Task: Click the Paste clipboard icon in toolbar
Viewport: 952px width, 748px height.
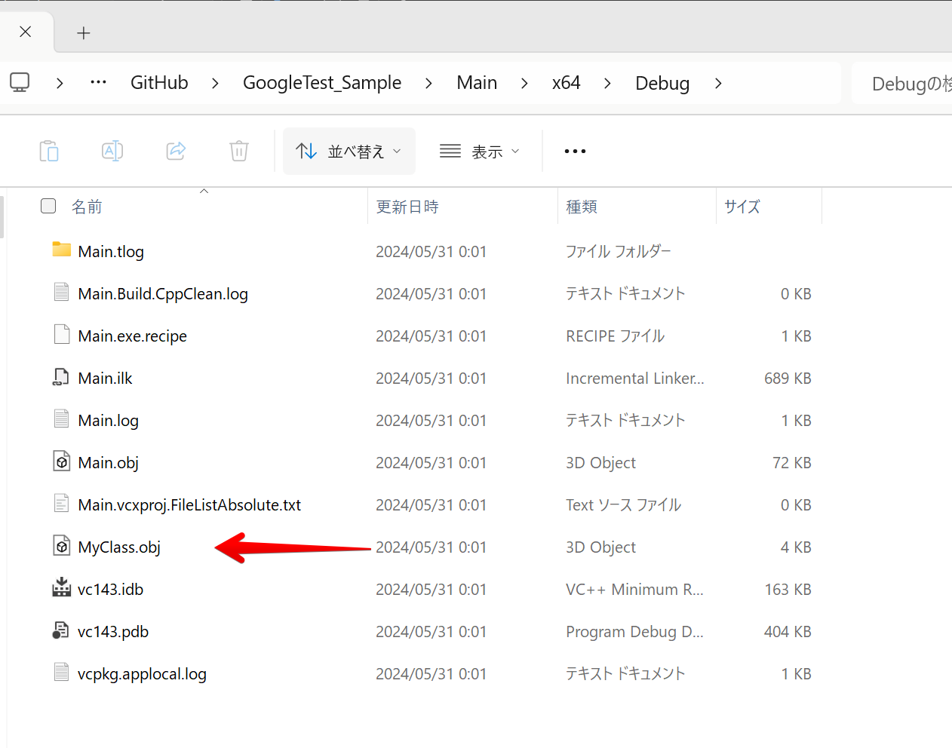Action: coord(49,152)
